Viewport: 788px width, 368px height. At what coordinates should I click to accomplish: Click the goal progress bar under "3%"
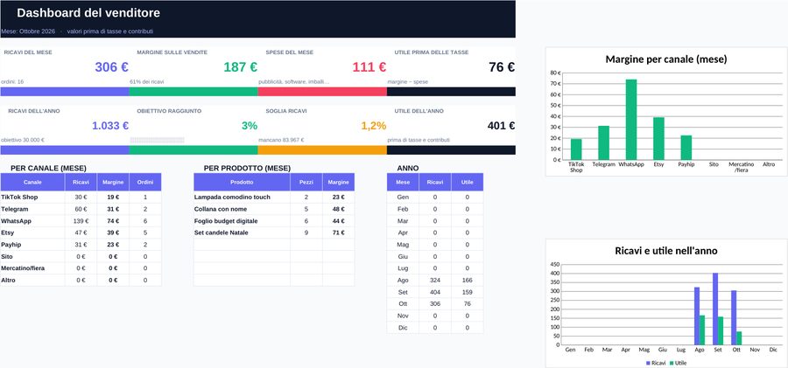(x=158, y=140)
